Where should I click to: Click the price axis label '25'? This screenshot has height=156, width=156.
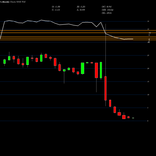coord(148,55)
